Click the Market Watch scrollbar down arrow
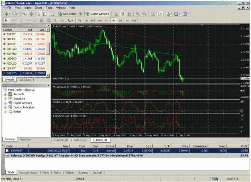This screenshot has width=251, height=182. (48, 75)
